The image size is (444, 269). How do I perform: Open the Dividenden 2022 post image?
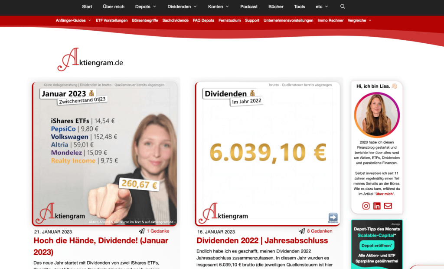[268, 154]
